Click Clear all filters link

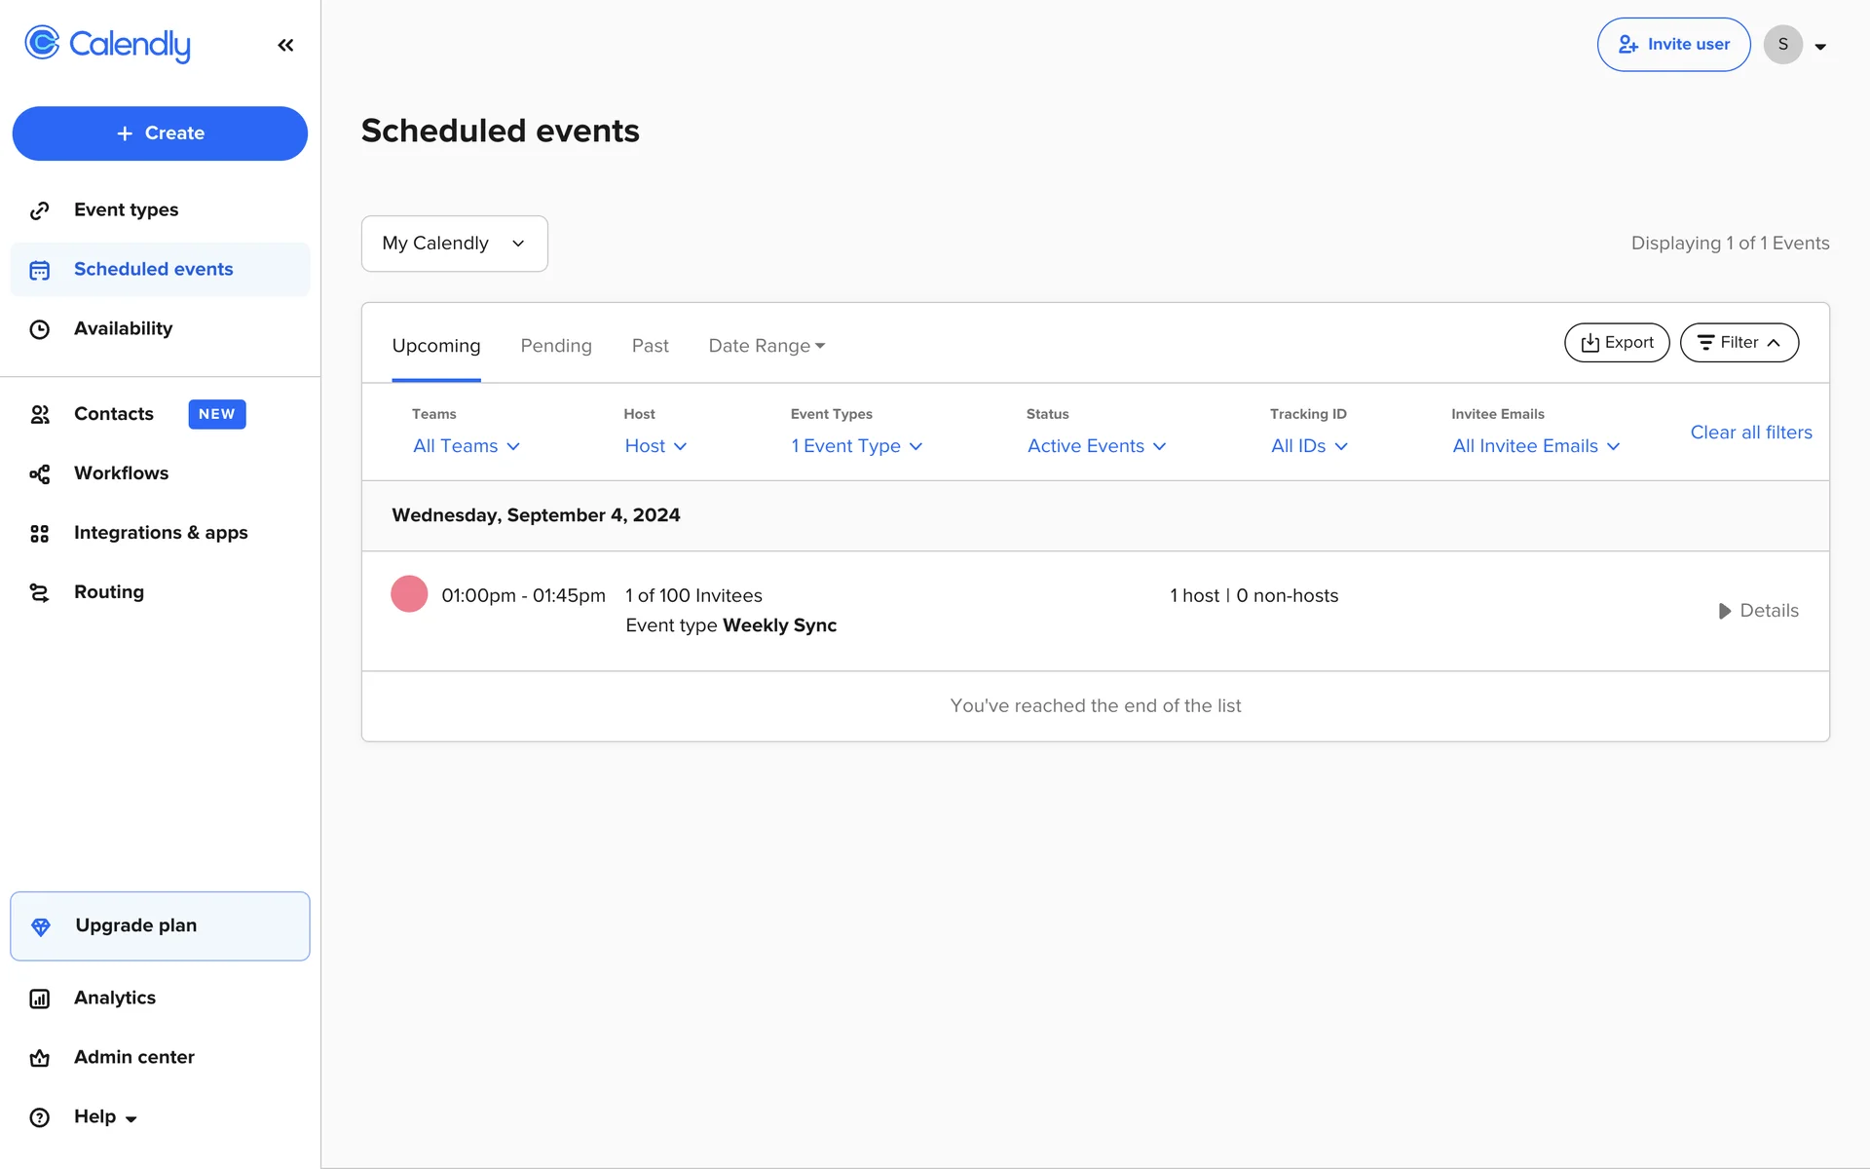[1750, 433]
